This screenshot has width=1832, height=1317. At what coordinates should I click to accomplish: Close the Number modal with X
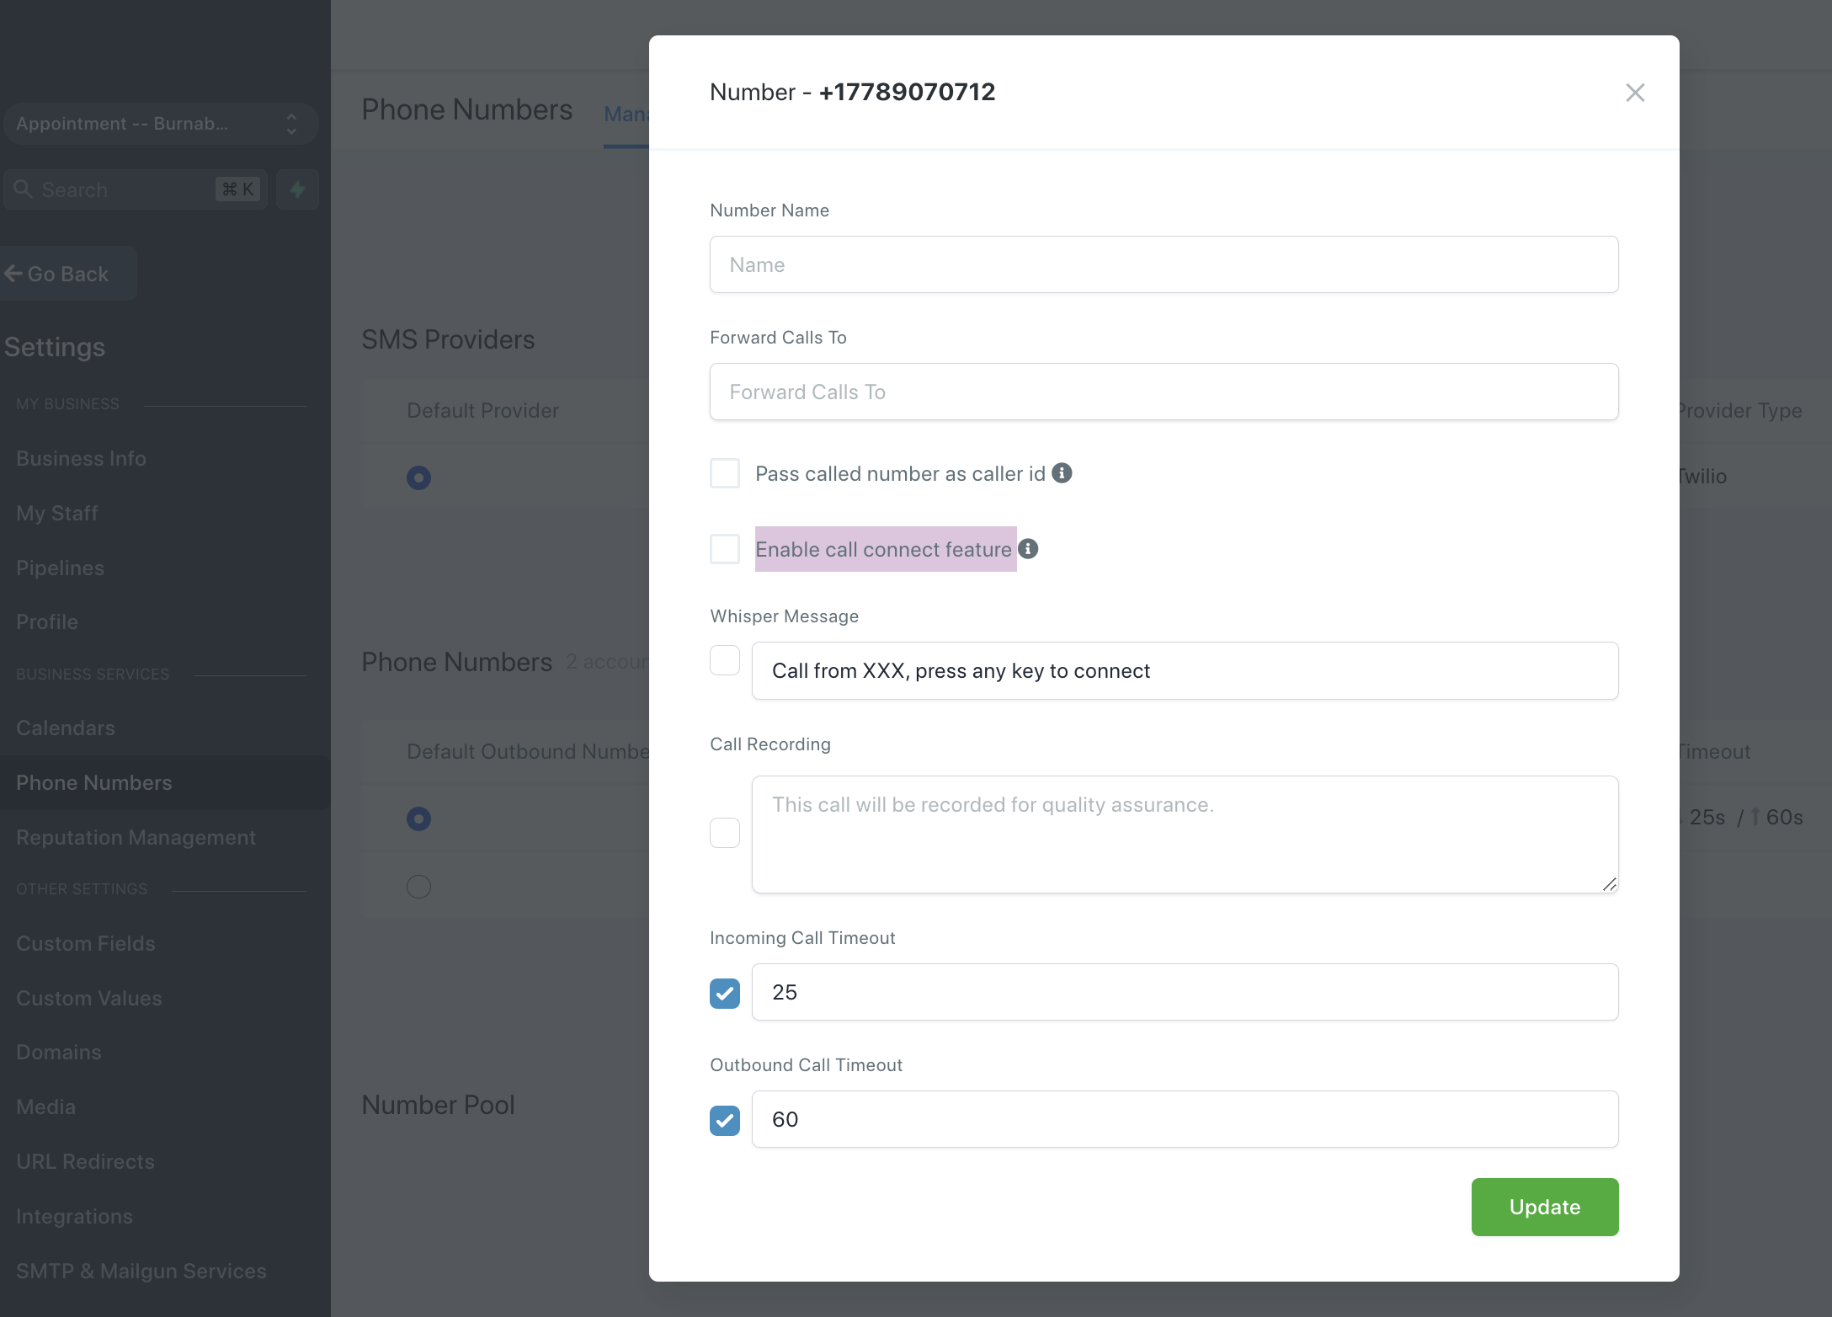tap(1634, 93)
